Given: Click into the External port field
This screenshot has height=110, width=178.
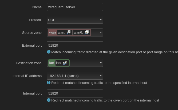Looking at the screenshot, I should (x=75, y=45).
